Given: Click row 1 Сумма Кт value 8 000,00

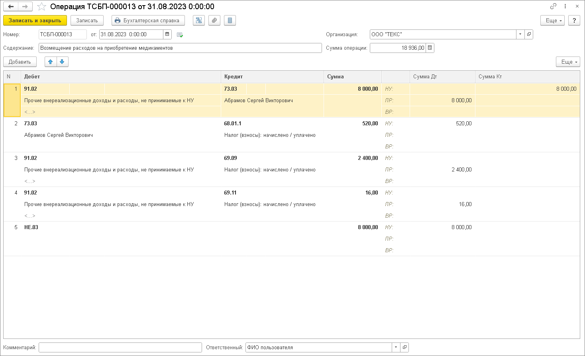Looking at the screenshot, I should point(566,89).
